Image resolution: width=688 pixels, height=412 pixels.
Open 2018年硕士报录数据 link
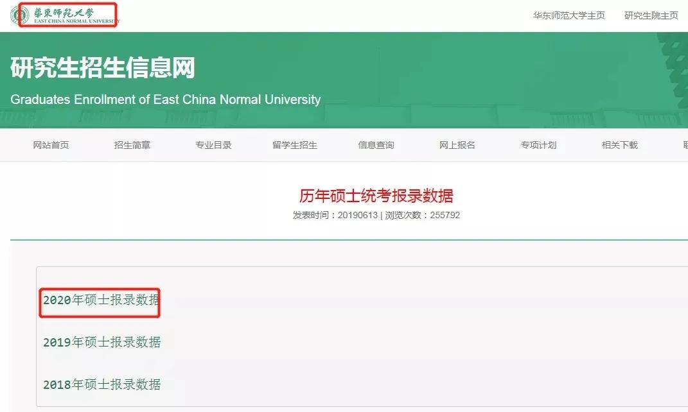pyautogui.click(x=101, y=384)
